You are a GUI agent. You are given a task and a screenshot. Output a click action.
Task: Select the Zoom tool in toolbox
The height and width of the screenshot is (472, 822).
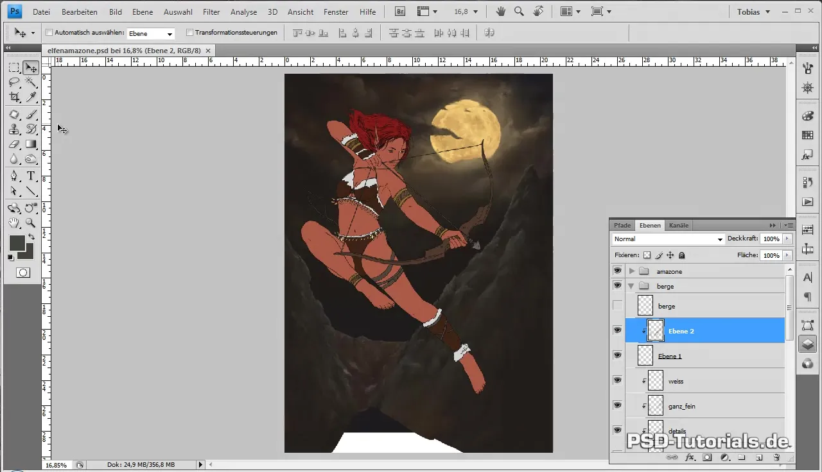[x=30, y=223]
